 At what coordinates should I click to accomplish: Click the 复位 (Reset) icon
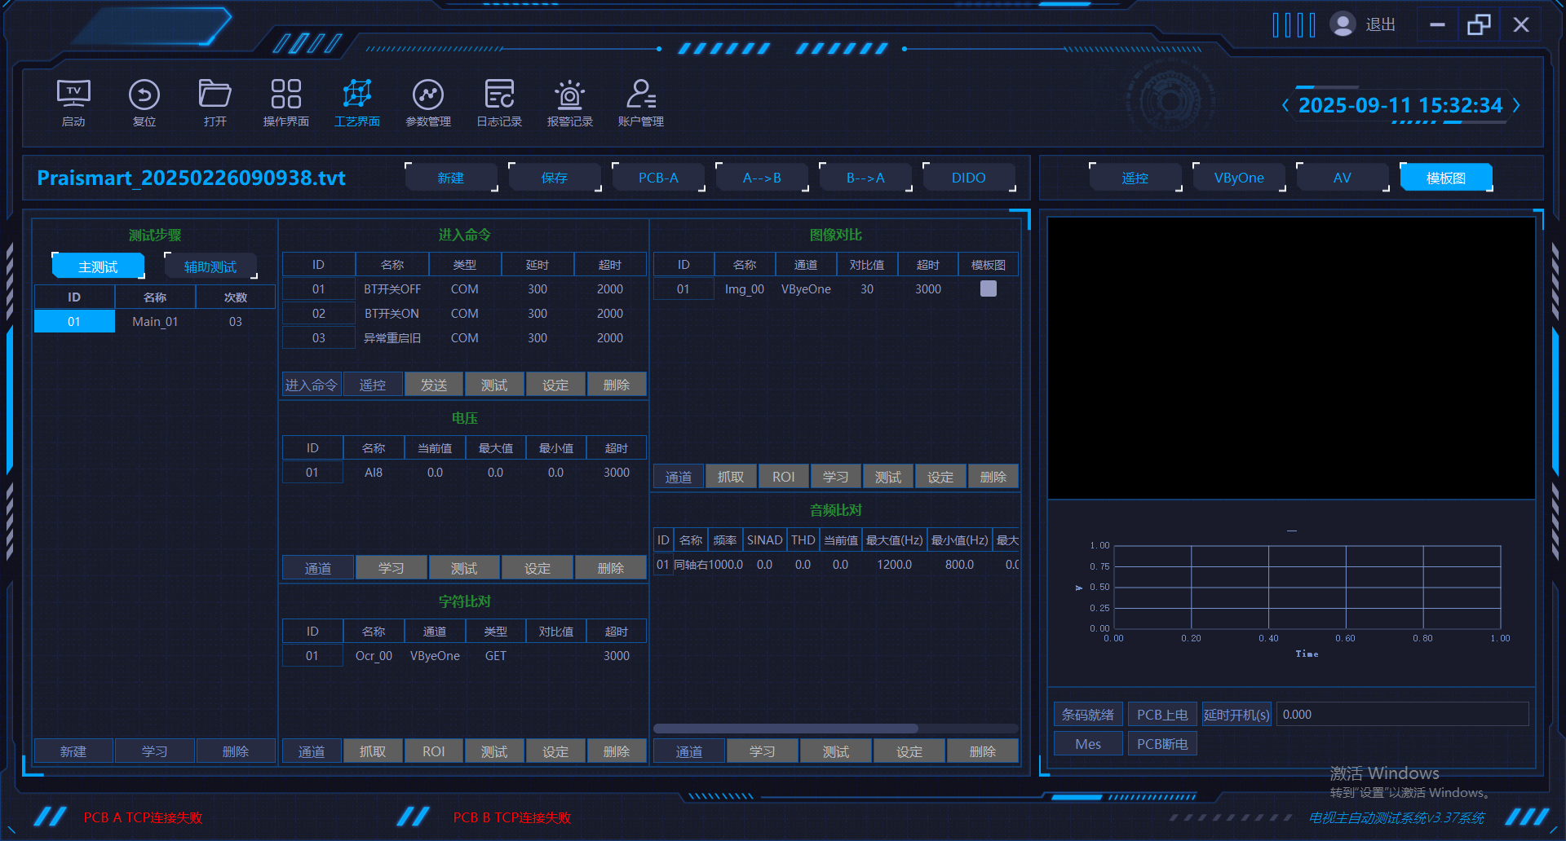click(144, 96)
